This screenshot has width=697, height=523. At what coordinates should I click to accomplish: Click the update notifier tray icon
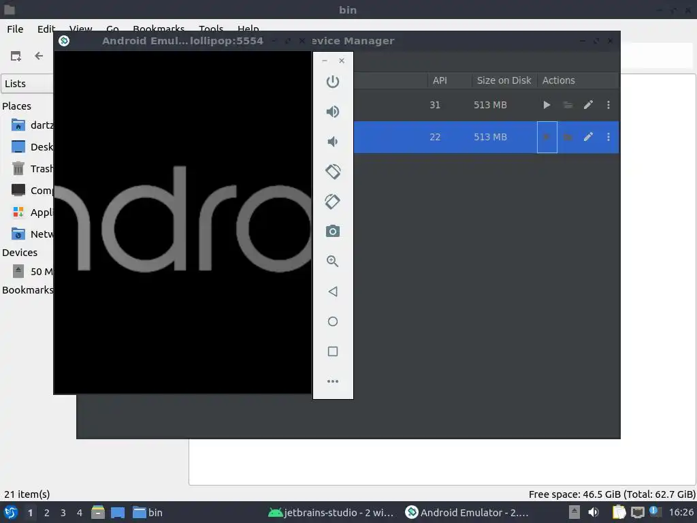655,511
